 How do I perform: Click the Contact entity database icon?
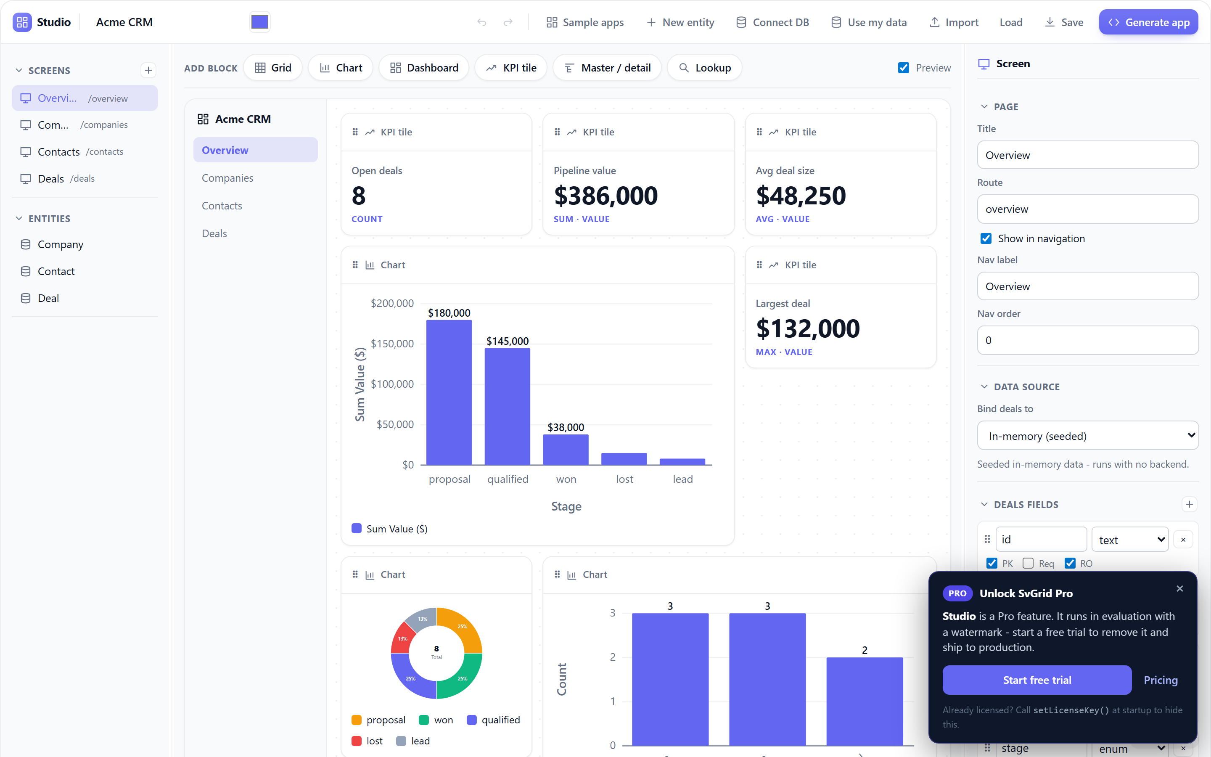pos(26,271)
